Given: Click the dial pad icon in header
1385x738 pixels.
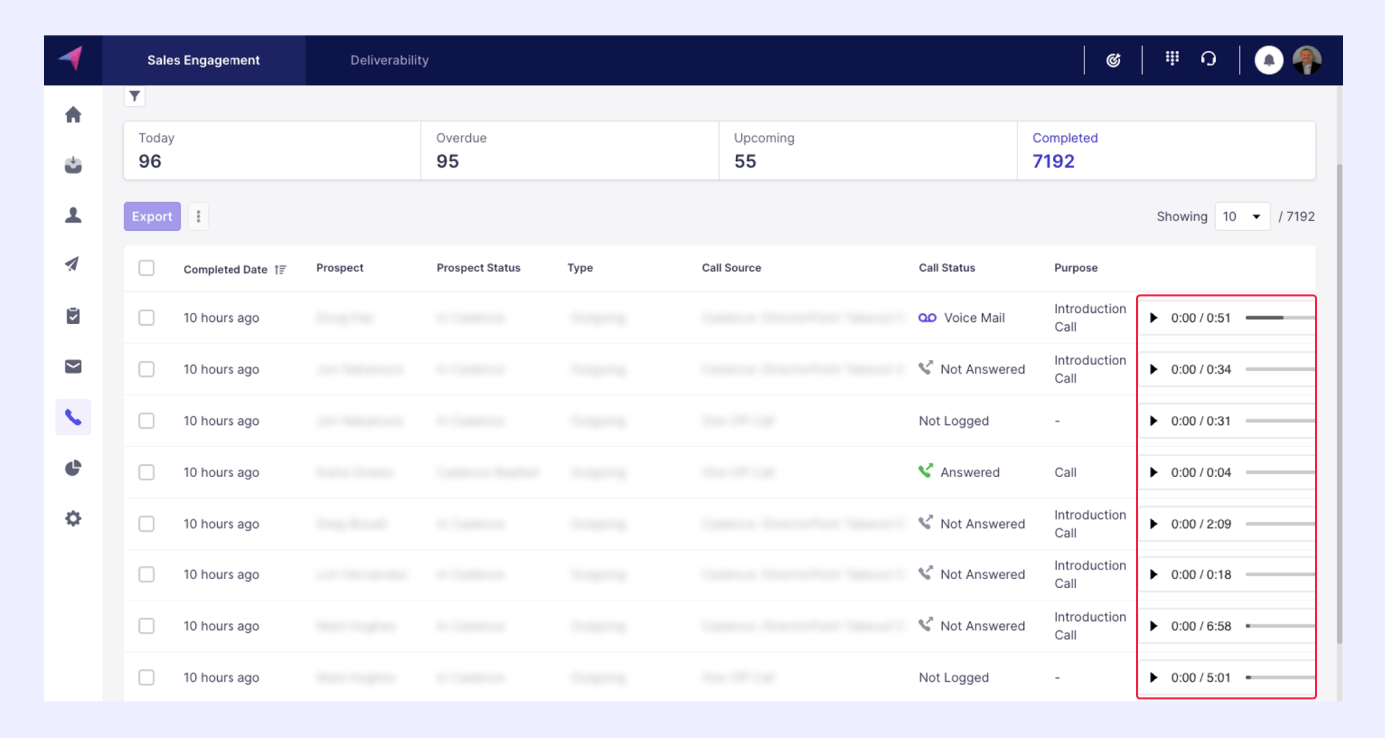Looking at the screenshot, I should click(x=1172, y=59).
